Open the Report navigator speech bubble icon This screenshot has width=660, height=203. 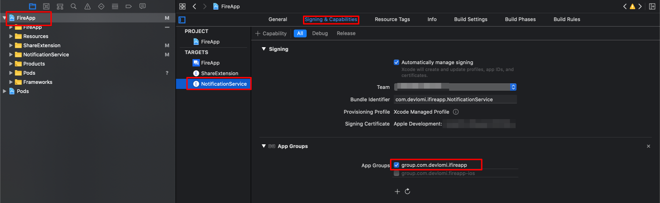pyautogui.click(x=142, y=6)
